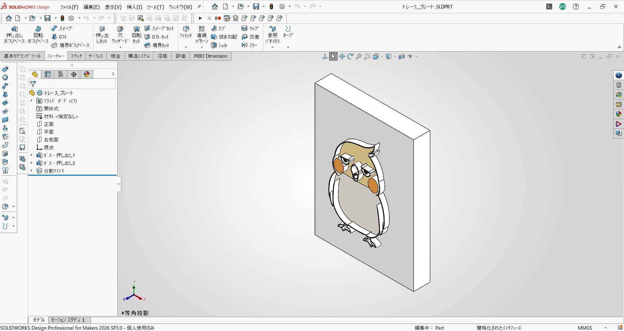Select the 正面 plane in the tree

click(x=45, y=124)
